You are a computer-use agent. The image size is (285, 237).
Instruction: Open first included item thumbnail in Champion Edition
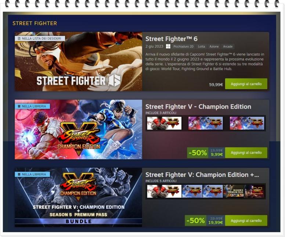coord(164,123)
